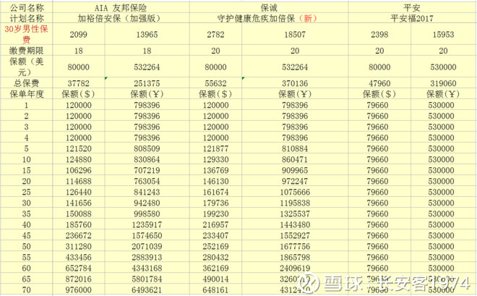Screen dimensions: 477x296
Task: Select the cell reading 1865798
Action: (295, 258)
